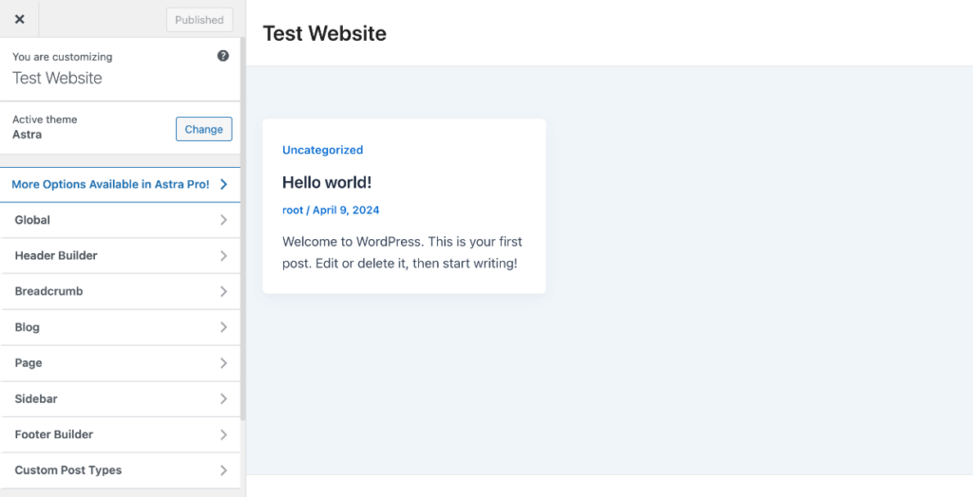Expand the Page row chevron
This screenshot has width=973, height=497.
pos(223,363)
